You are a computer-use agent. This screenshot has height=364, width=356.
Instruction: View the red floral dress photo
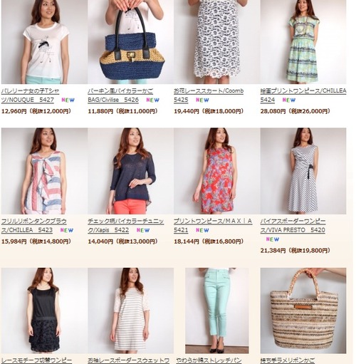pos(217,171)
